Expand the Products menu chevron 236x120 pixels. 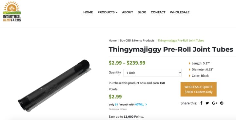(116, 12)
